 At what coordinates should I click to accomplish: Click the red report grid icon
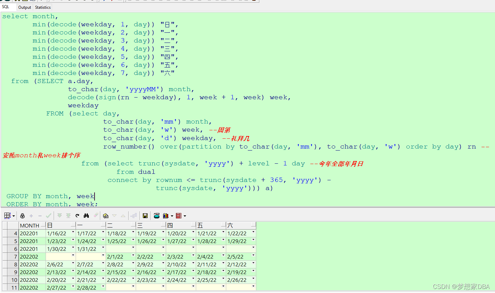178,215
